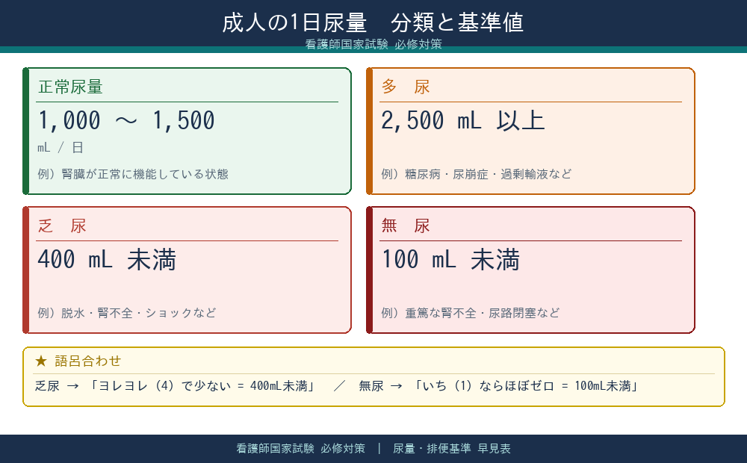The width and height of the screenshot is (747, 463).
Task: Click the 正常尿量 card heading
Action: [70, 87]
